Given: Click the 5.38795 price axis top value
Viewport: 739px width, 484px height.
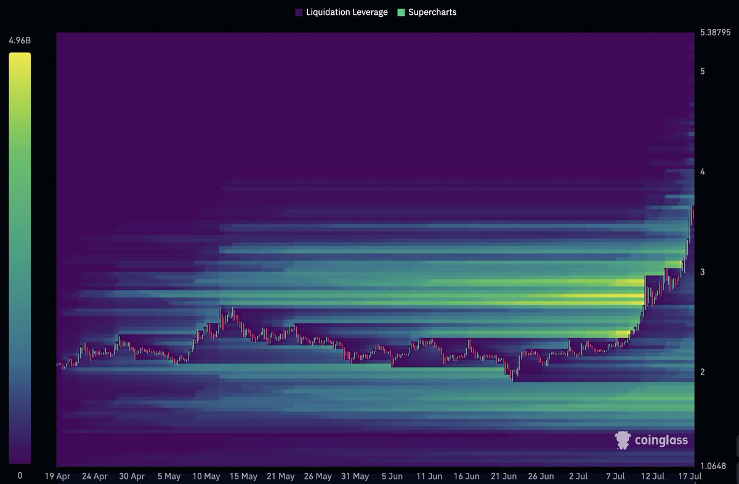Looking at the screenshot, I should pyautogui.click(x=715, y=32).
